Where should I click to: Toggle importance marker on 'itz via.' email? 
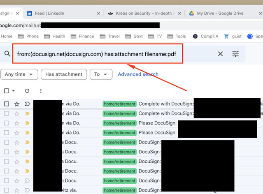pyautogui.click(x=27, y=190)
